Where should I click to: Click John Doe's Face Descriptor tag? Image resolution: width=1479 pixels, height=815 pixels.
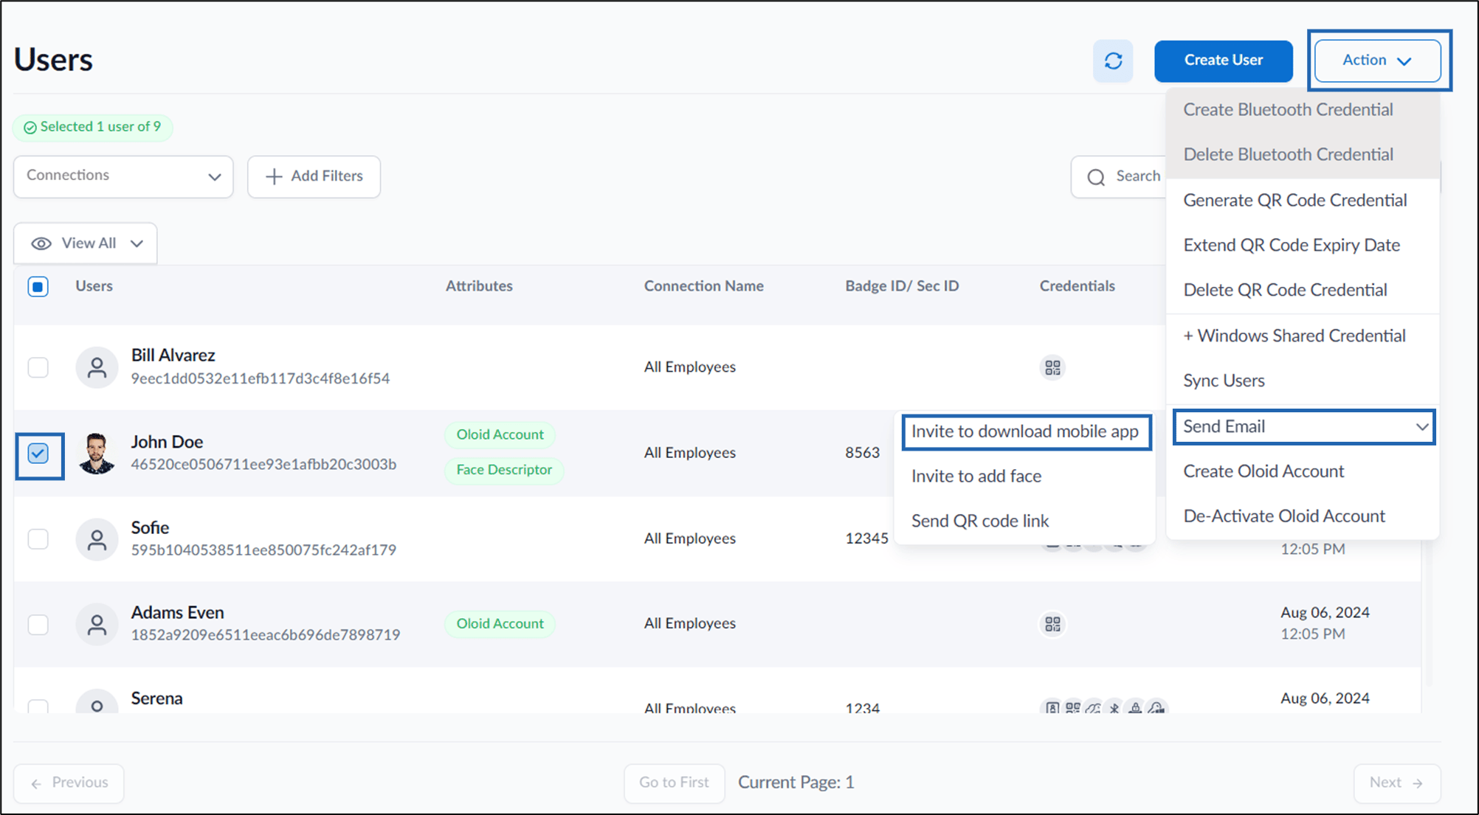pos(504,471)
